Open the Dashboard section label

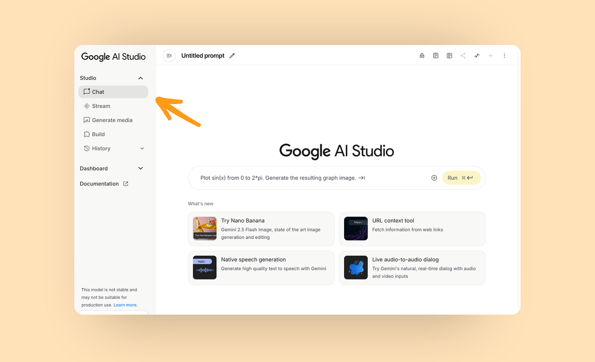(94, 168)
